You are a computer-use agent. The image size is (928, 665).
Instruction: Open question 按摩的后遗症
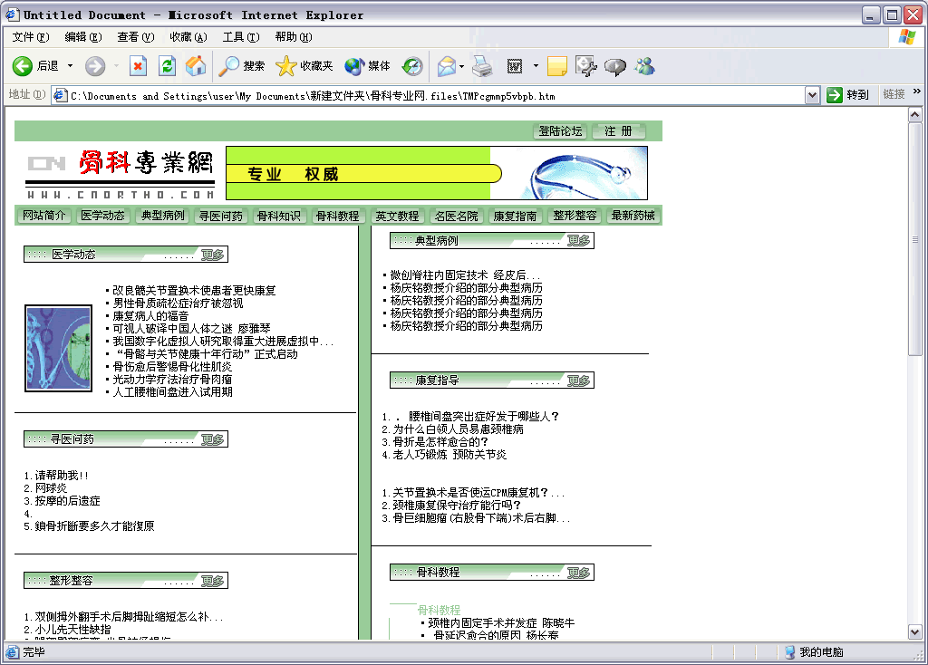point(67,500)
